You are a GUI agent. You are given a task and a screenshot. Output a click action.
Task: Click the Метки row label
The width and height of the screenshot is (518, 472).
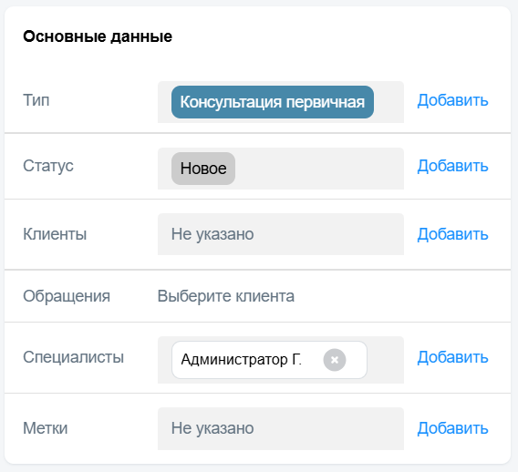pyautogui.click(x=46, y=428)
